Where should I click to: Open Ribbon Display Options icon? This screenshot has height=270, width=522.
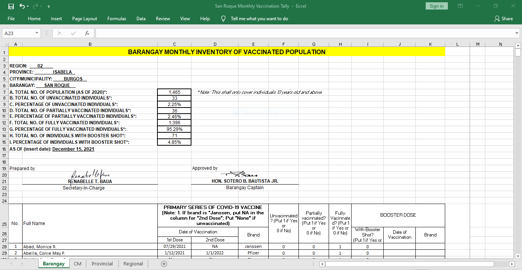coord(460,6)
